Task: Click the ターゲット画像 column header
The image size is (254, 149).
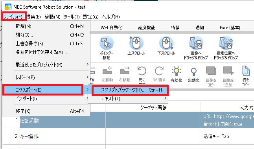Action: click(x=153, y=107)
